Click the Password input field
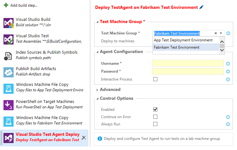 188,71
